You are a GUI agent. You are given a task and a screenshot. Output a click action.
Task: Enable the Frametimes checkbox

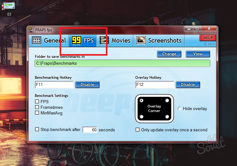coord(37,107)
